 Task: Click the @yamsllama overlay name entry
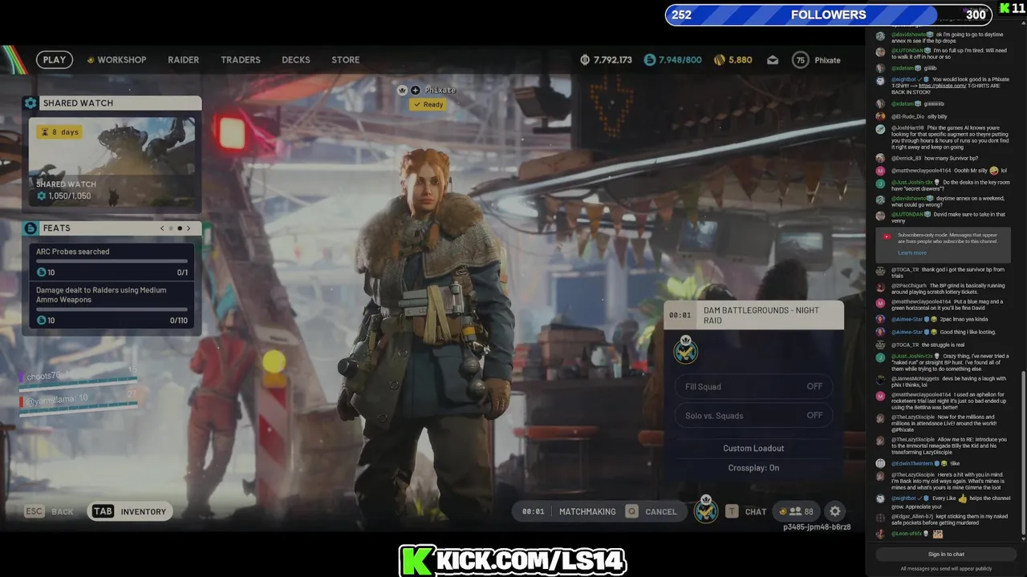click(x=56, y=398)
